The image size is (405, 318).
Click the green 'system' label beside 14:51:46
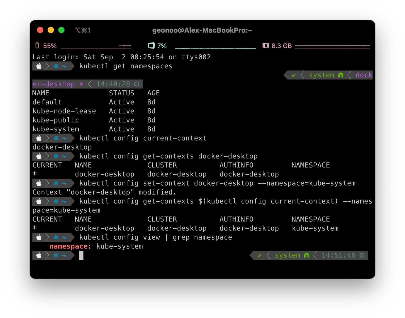(287, 255)
